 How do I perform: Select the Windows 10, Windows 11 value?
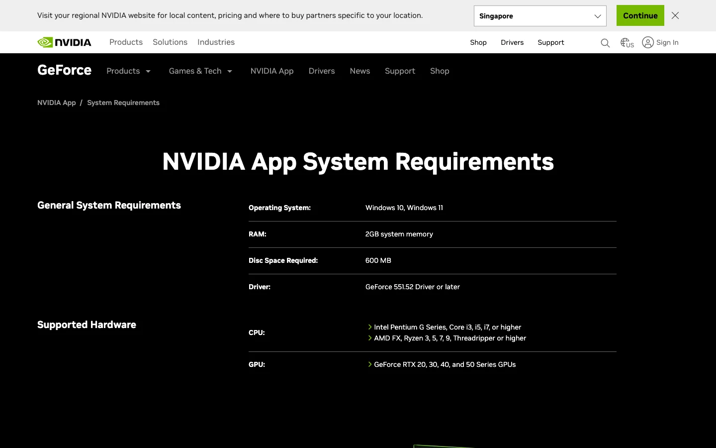[404, 208]
